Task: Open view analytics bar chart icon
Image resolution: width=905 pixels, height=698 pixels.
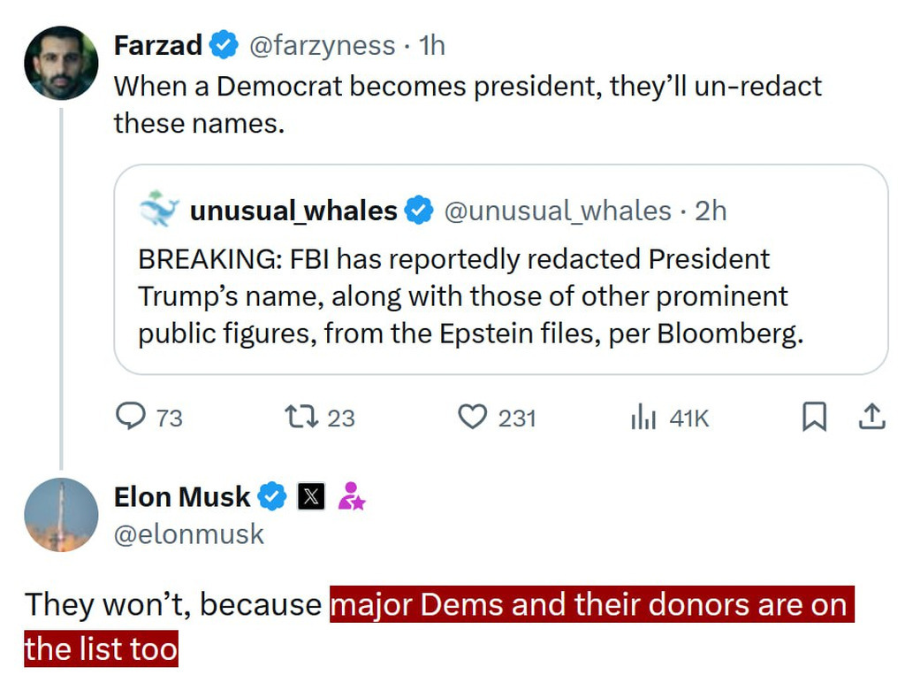Action: click(x=643, y=417)
